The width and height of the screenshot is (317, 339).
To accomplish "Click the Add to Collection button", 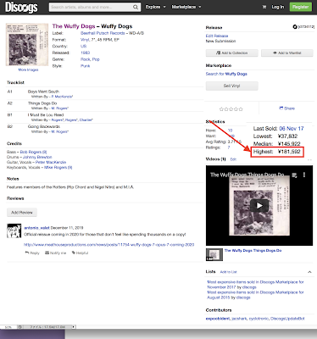I will 231,53.
